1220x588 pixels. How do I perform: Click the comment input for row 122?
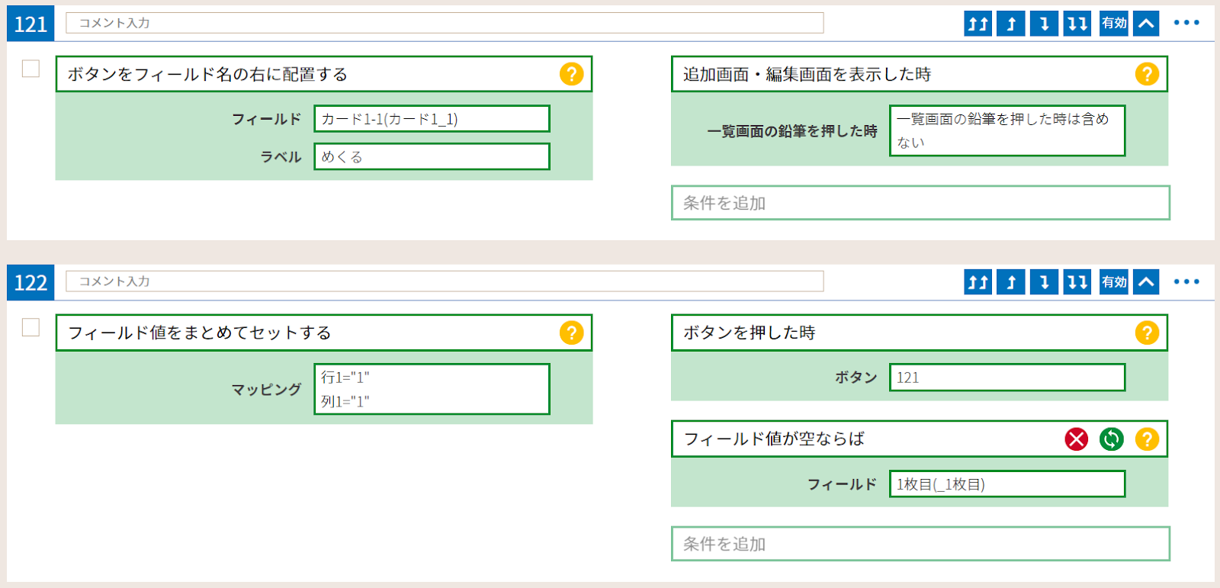tap(445, 281)
